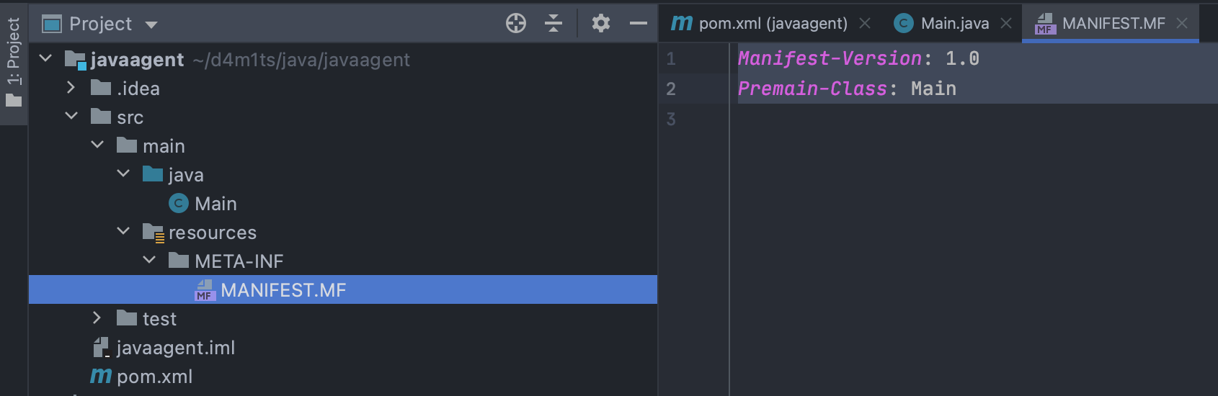Click the javaagent.iml file icon
This screenshot has width=1218, height=396.
coord(101,348)
